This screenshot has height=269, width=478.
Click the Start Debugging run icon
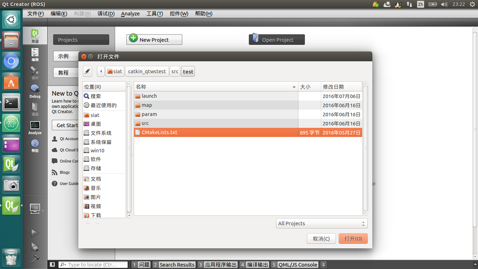pos(35,247)
